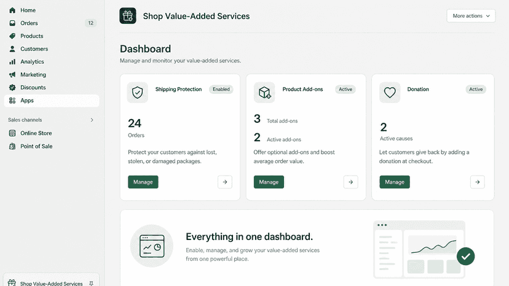Click the Discounts badge icon
Viewport: 509px width, 286px height.
pos(12,88)
